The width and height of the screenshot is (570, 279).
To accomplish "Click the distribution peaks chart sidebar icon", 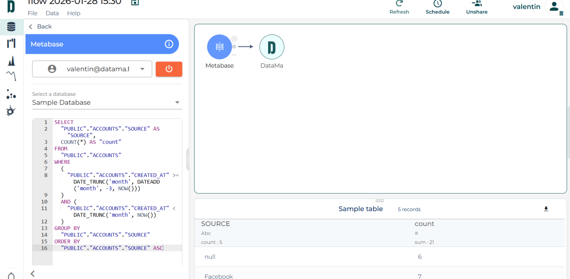I will [x=11, y=61].
